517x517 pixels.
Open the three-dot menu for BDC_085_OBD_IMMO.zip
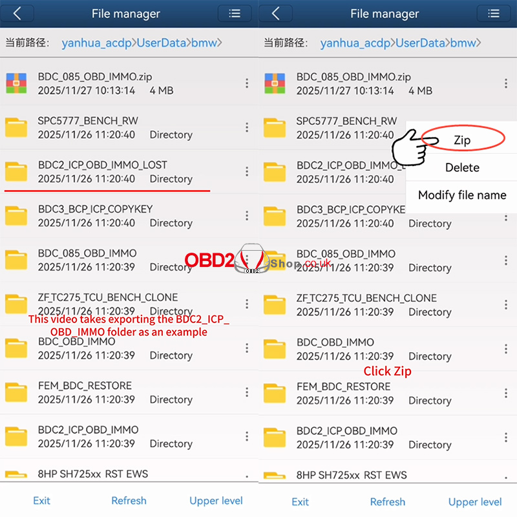tap(246, 83)
